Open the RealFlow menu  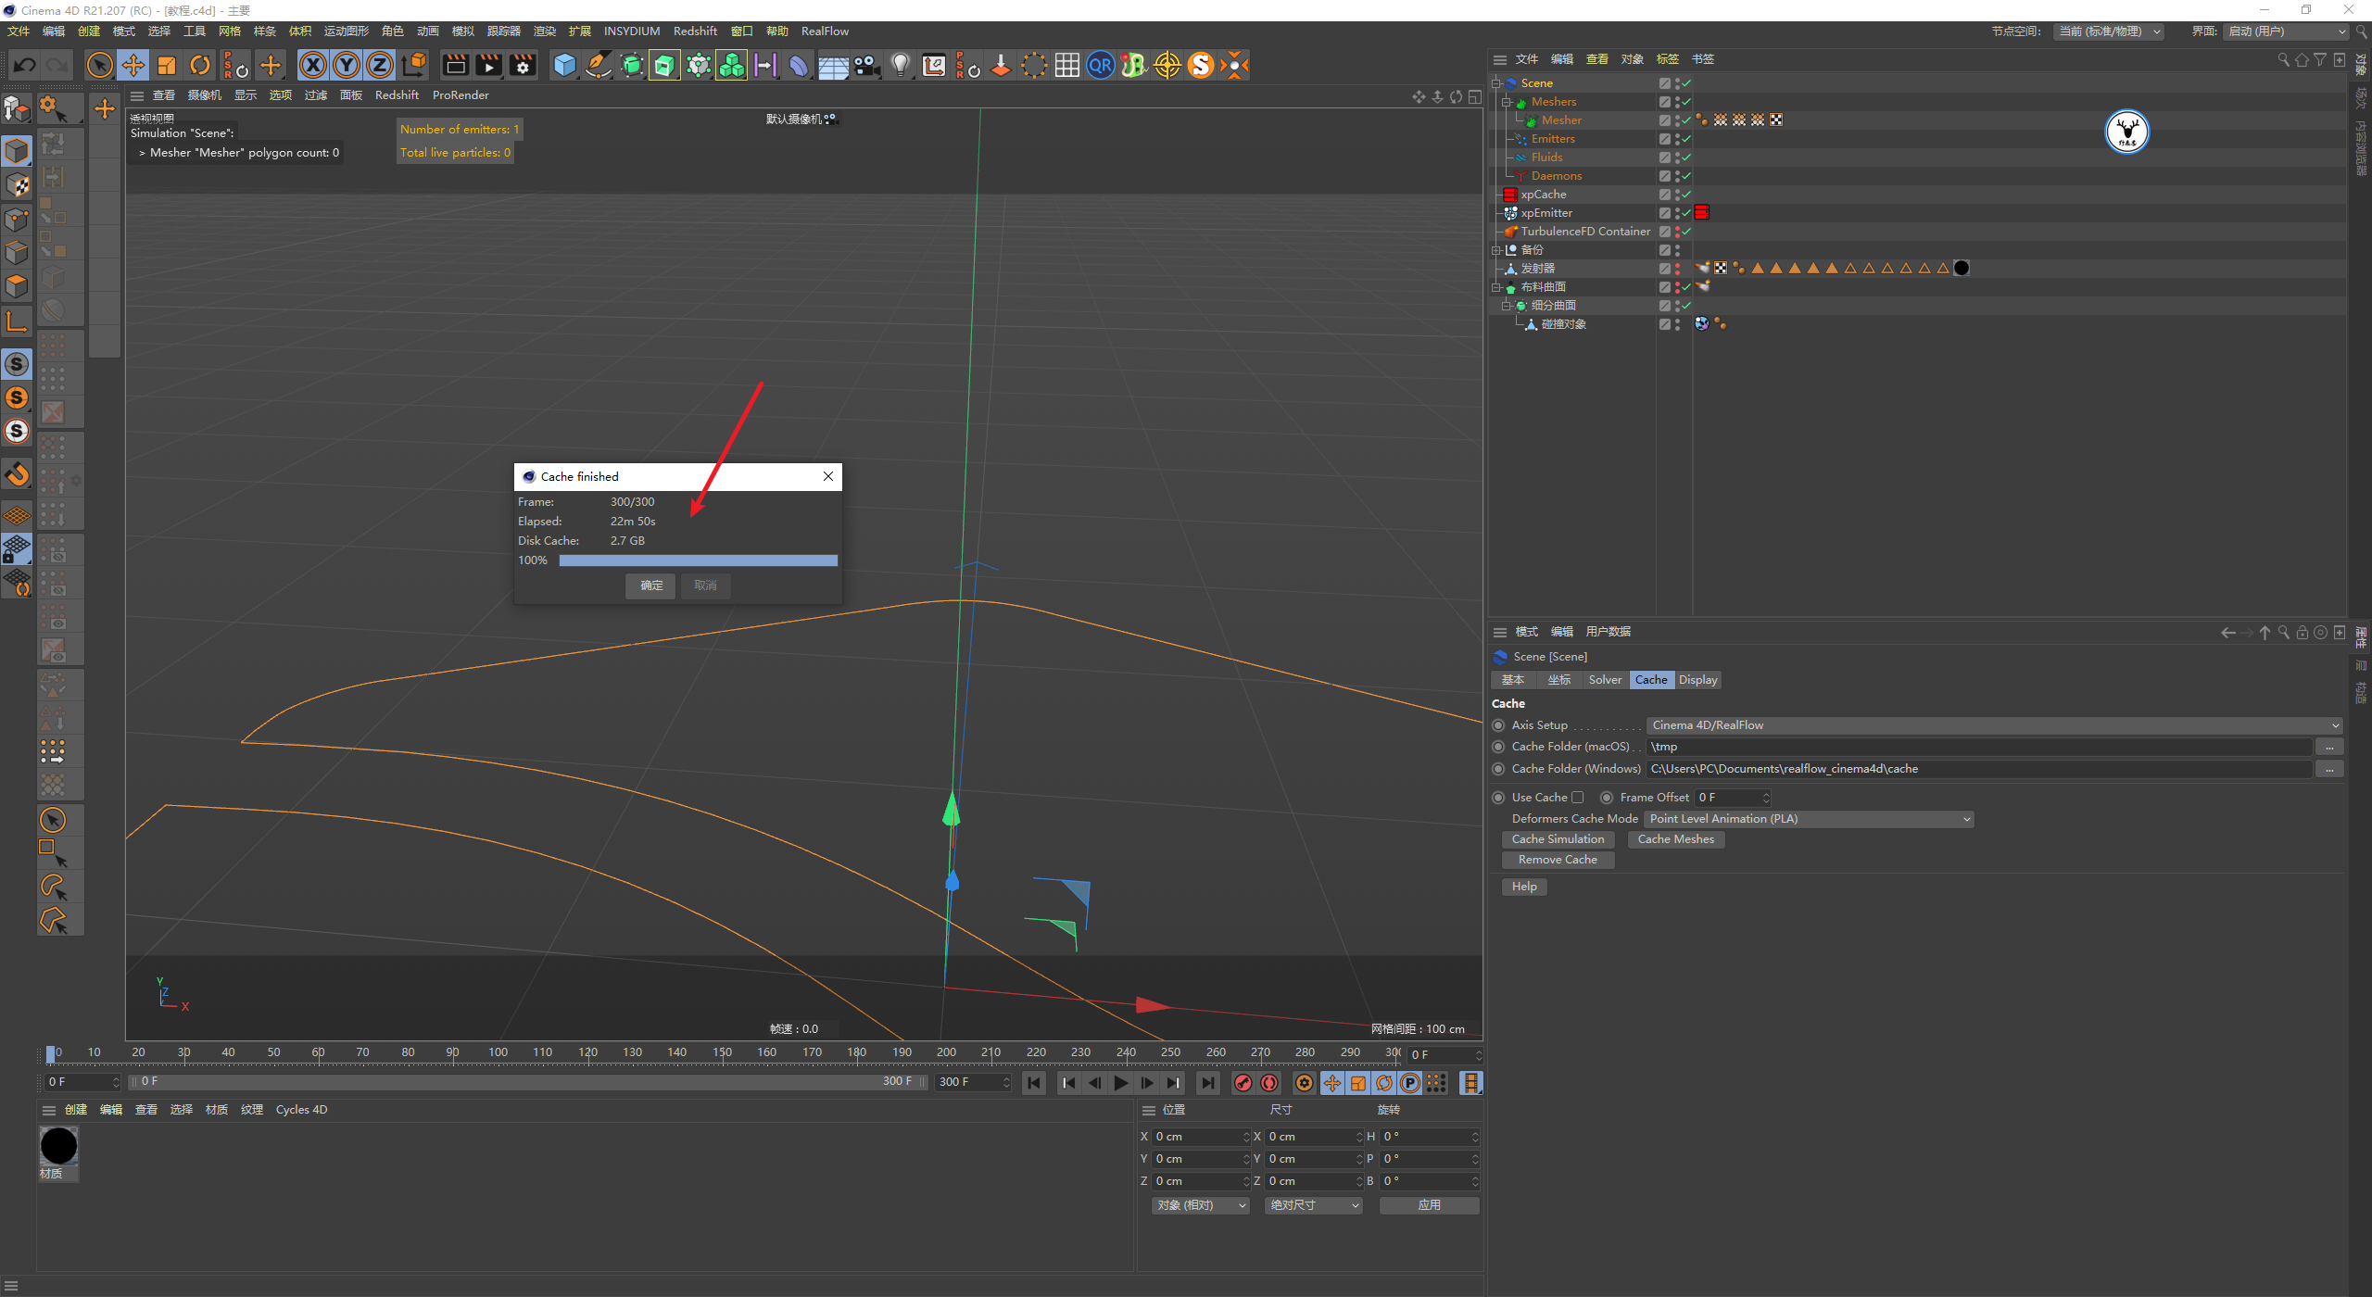[x=824, y=31]
